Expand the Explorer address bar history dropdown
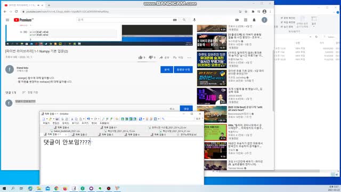The width and height of the screenshot is (341, 192). tap(310, 37)
